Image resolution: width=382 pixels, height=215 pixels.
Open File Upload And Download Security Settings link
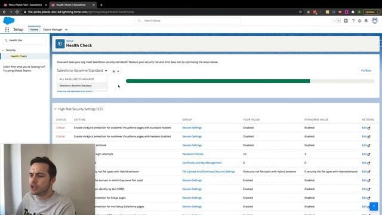click(x=208, y=171)
